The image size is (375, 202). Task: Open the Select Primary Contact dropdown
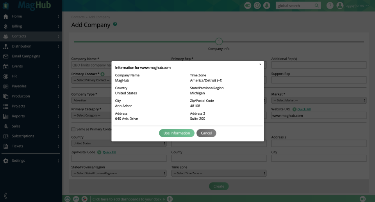point(91,80)
